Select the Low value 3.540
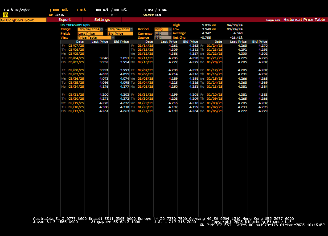Screen dimensions: 328x236 click(206, 29)
